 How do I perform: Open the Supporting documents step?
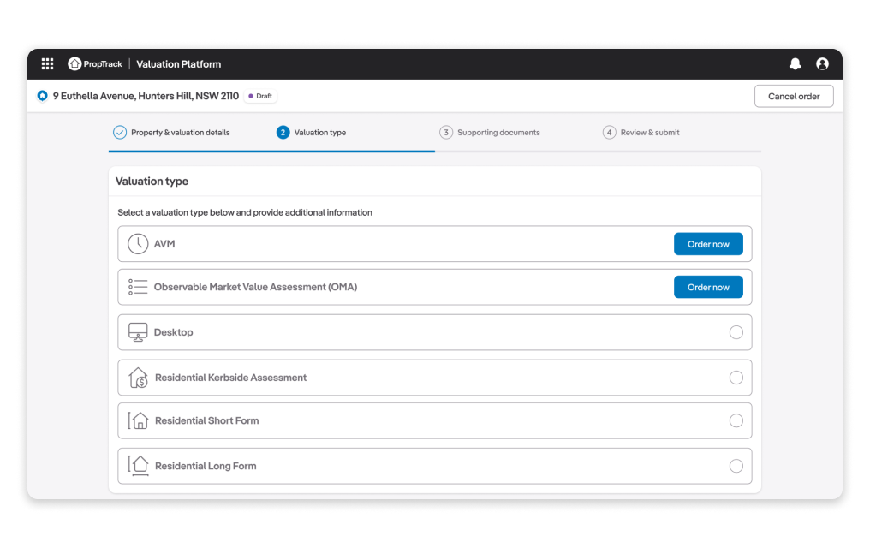pos(499,133)
